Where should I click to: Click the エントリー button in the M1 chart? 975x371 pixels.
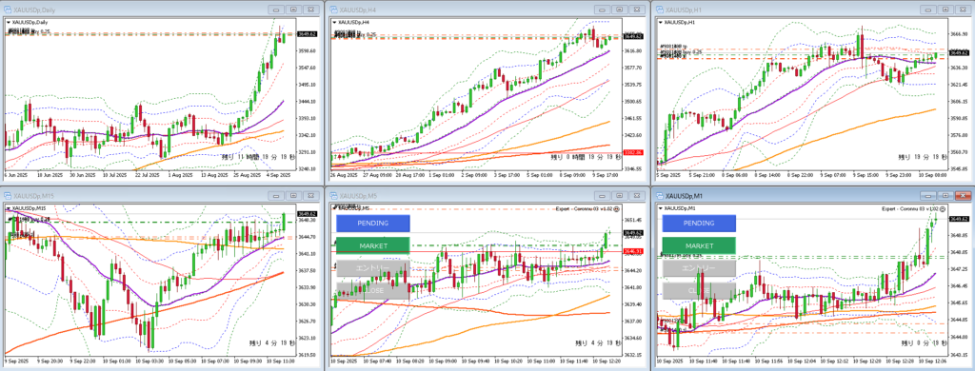(x=699, y=268)
